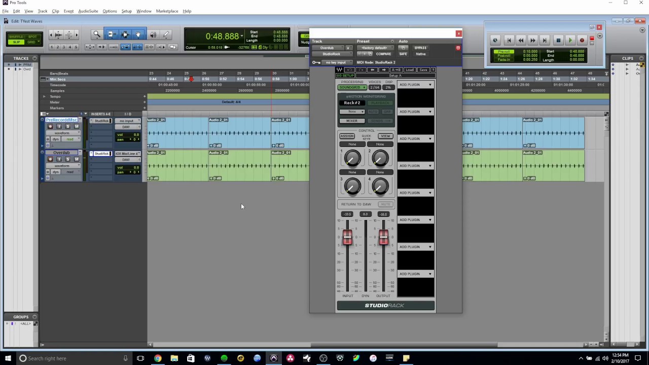Click the MIXER button in StudioRack
This screenshot has width=649, height=365.
click(x=352, y=121)
